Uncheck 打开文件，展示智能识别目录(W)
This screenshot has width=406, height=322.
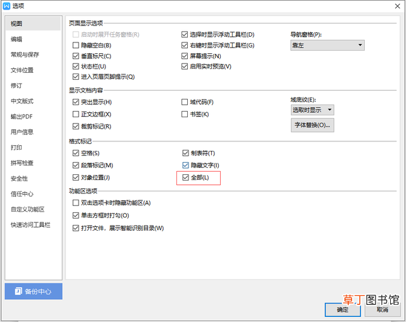(x=75, y=228)
